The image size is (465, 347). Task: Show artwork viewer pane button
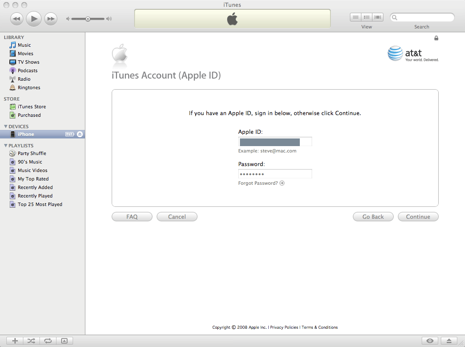coord(65,341)
